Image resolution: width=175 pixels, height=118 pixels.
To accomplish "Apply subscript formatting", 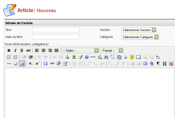I will (x=31, y=64).
